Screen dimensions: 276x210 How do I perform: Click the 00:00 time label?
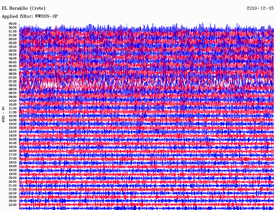point(13,24)
